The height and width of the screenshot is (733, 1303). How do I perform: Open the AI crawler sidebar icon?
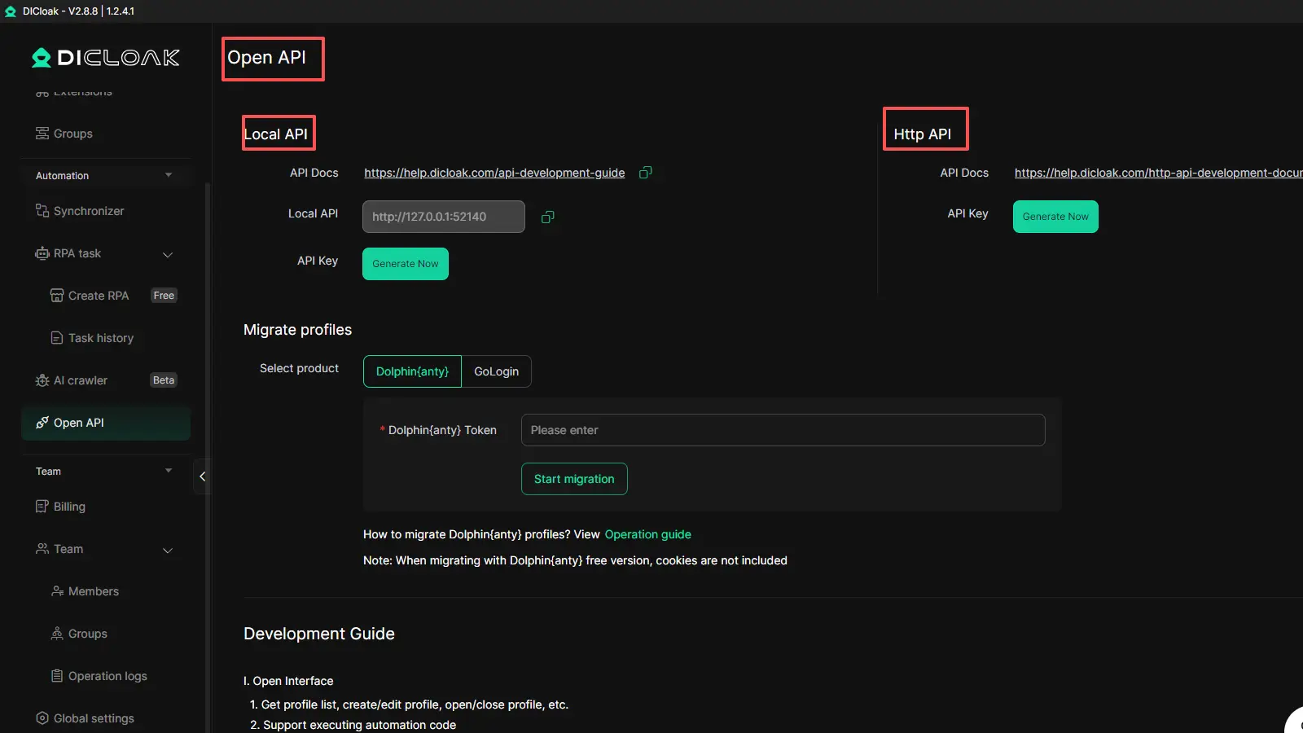[x=42, y=380]
